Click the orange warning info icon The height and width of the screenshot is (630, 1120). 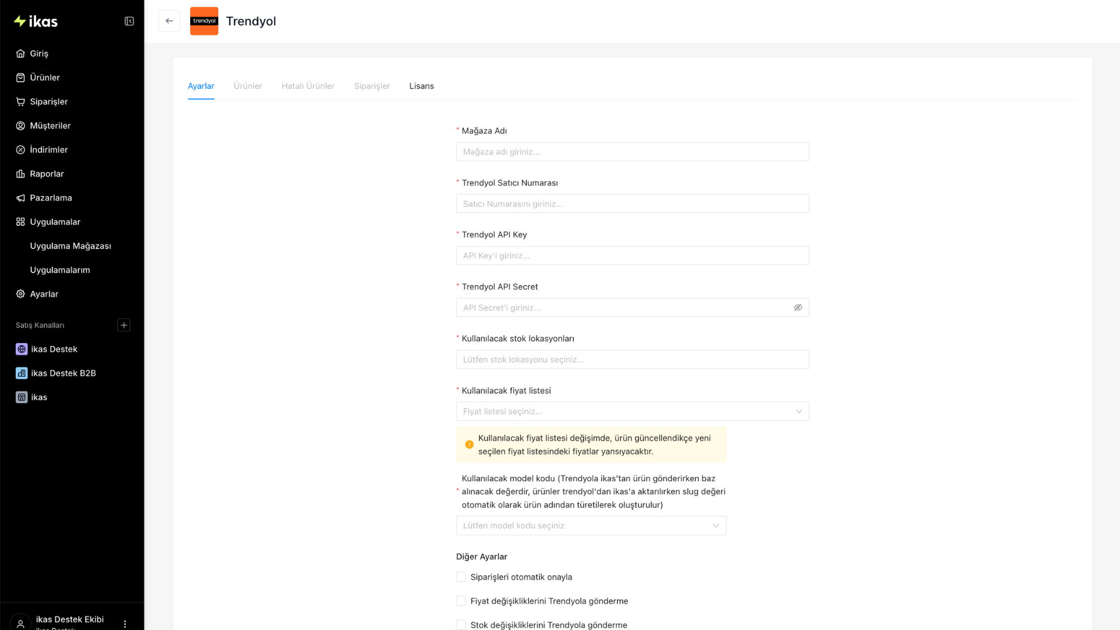[x=470, y=444]
